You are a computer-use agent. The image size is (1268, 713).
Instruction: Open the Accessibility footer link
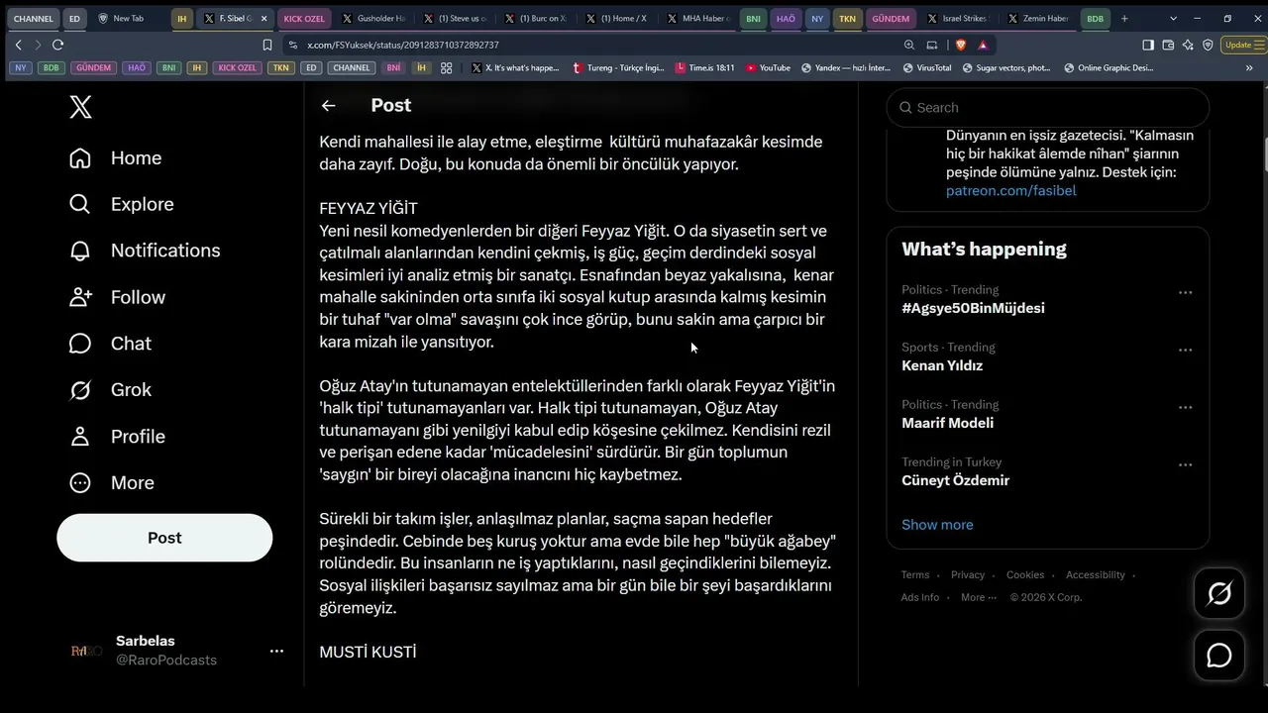(1096, 575)
